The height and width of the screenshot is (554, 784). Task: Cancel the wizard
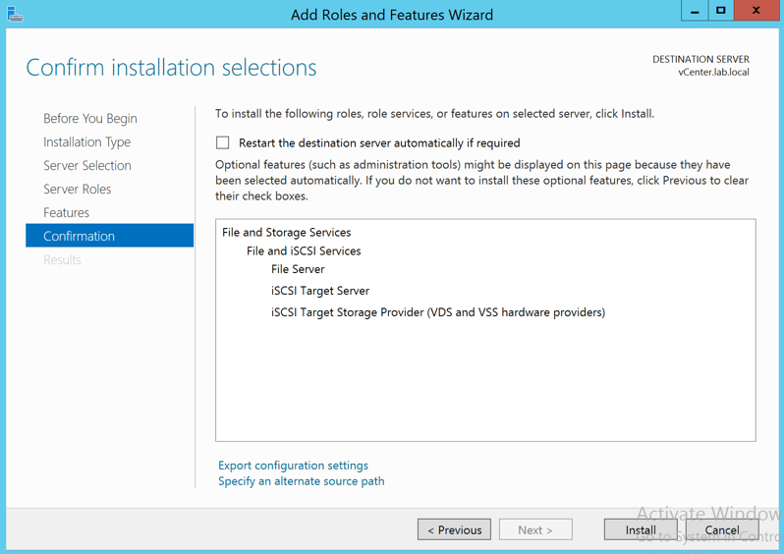point(721,529)
